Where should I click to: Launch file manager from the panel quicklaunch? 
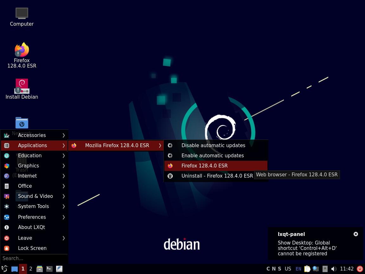tap(40, 269)
